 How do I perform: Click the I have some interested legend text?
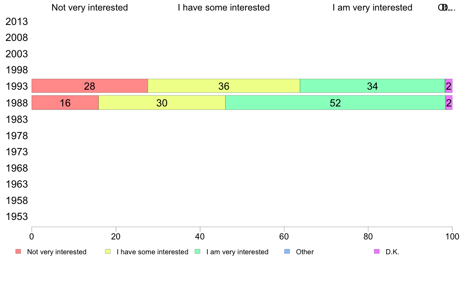point(152,252)
